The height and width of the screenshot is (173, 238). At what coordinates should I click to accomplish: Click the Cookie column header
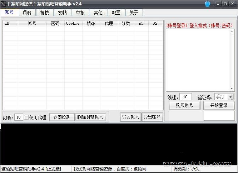[73, 23]
